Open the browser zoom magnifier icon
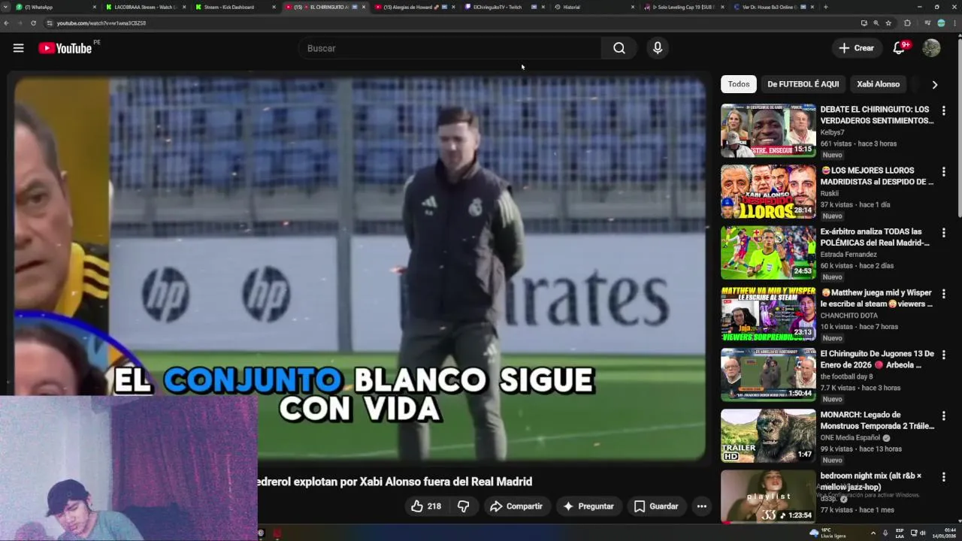This screenshot has width=962, height=541. [x=876, y=23]
